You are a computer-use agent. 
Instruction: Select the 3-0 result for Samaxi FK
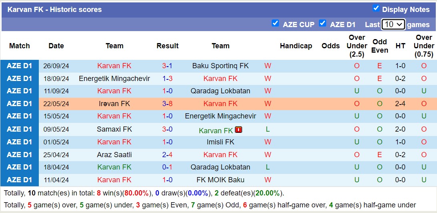coord(167,129)
